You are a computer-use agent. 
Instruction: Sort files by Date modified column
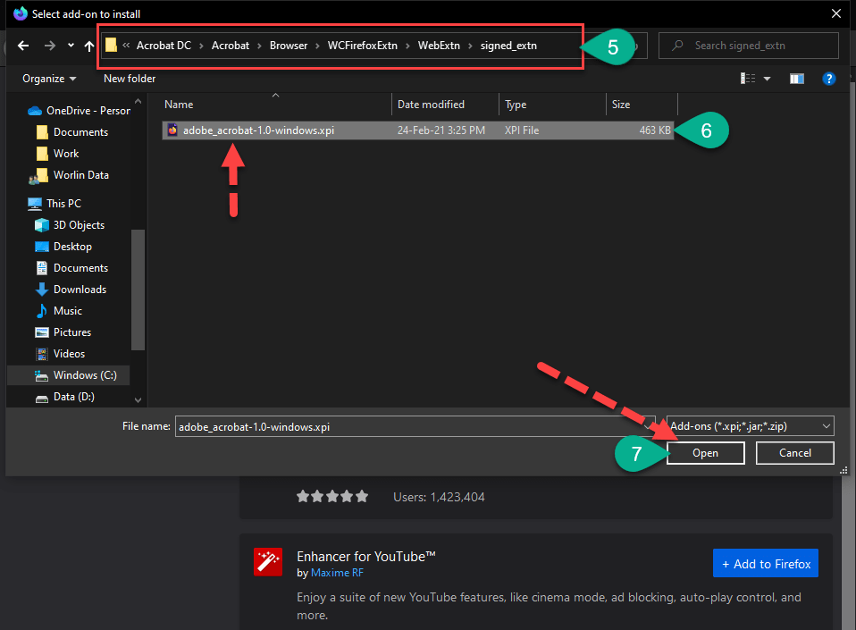coord(445,105)
